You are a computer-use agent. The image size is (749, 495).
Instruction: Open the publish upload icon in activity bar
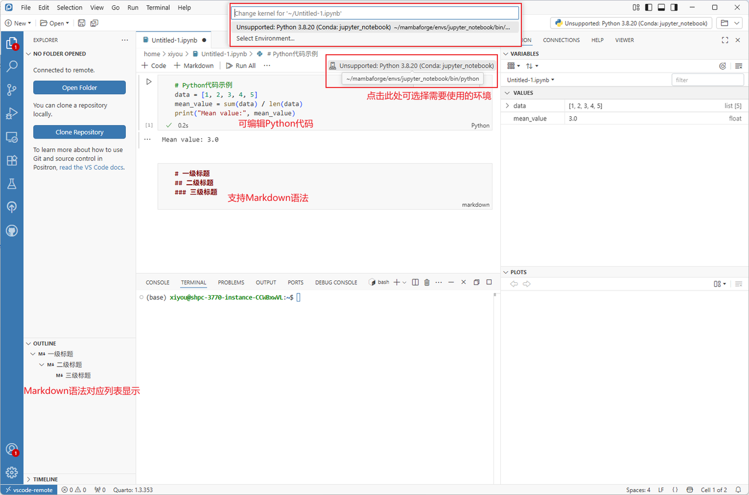(12, 207)
